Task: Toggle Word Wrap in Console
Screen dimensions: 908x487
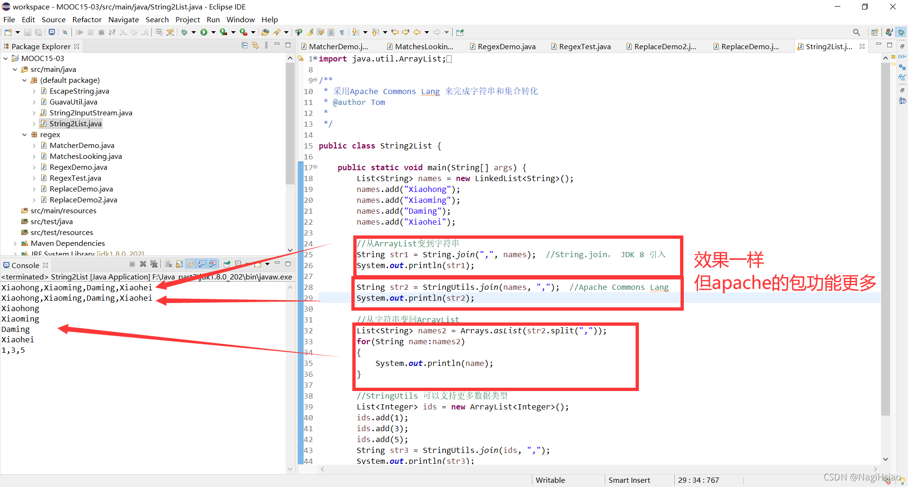Action: click(x=191, y=264)
